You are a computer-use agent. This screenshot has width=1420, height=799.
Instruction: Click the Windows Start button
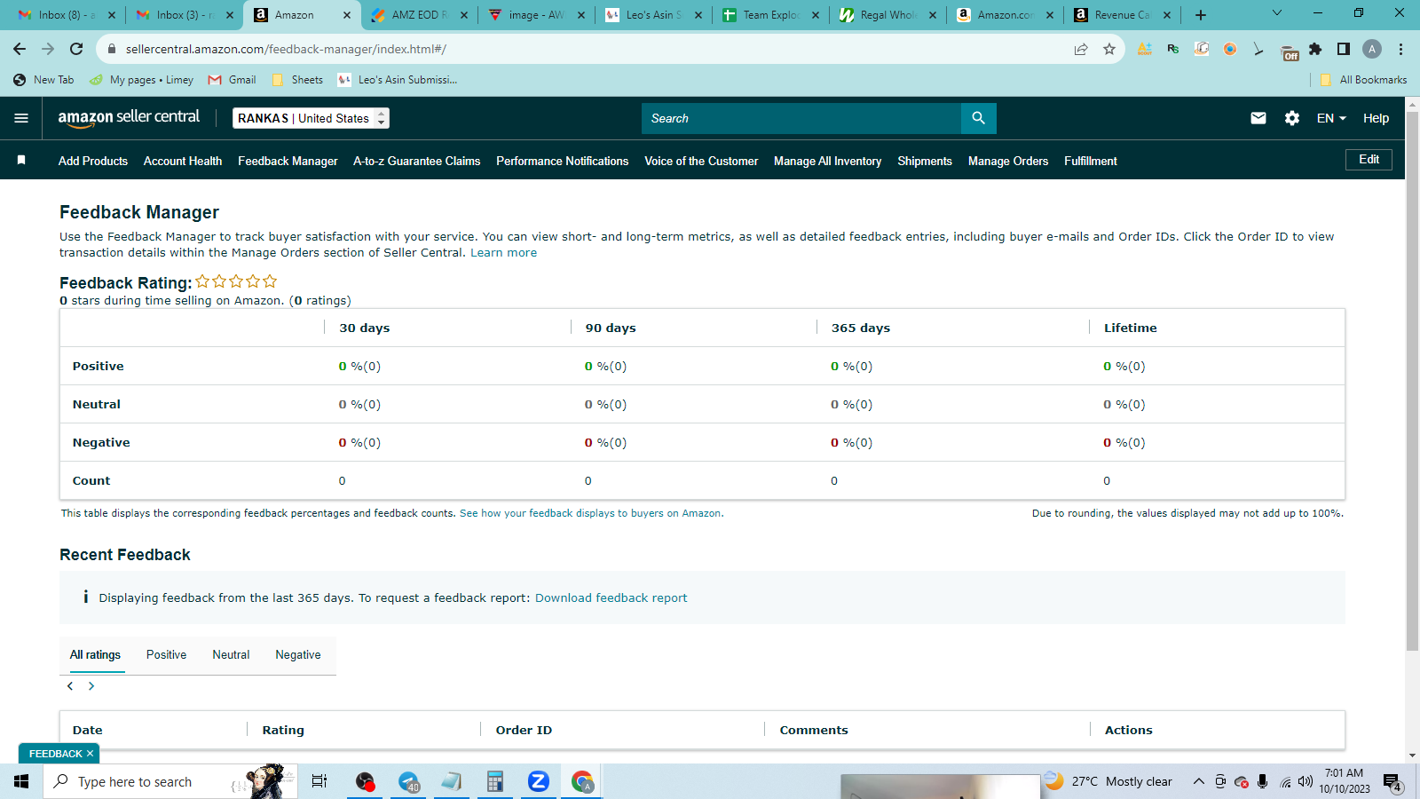[21, 781]
